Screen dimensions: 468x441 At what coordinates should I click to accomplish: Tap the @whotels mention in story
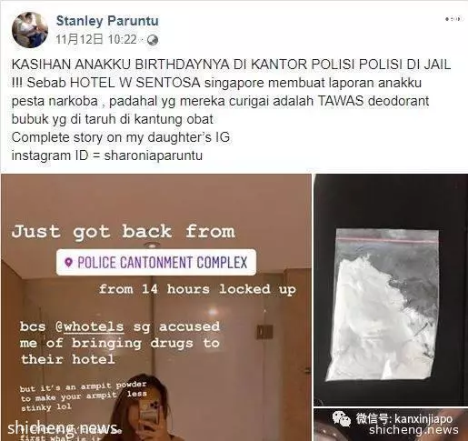(x=90, y=327)
